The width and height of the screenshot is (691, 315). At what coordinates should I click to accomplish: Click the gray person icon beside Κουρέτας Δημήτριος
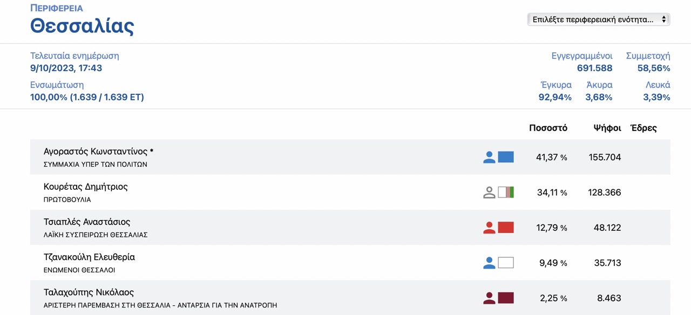489,192
